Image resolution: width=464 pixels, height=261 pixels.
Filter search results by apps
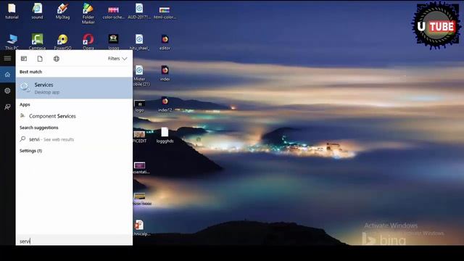coord(24,59)
